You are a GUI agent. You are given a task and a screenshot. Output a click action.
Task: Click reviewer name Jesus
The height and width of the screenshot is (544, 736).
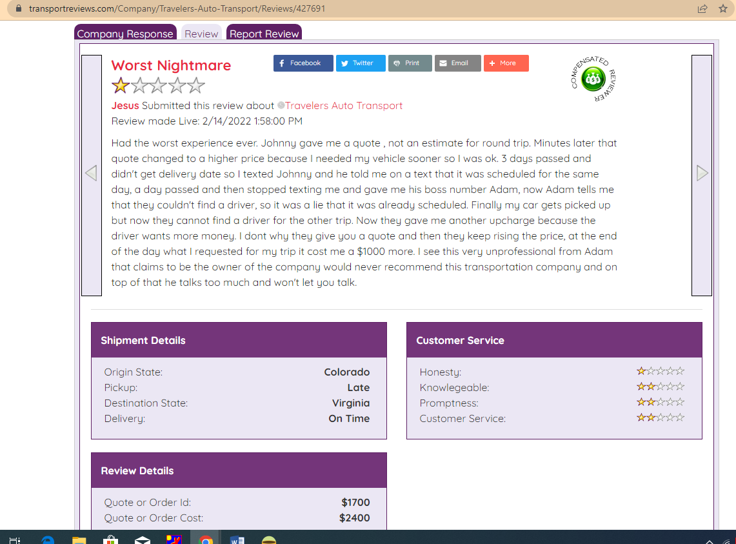tap(125, 105)
